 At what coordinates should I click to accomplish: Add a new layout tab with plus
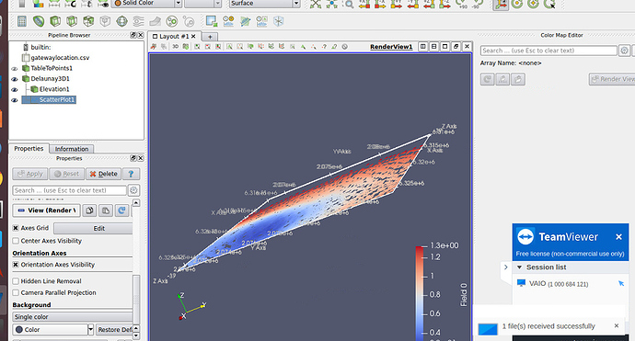point(210,37)
